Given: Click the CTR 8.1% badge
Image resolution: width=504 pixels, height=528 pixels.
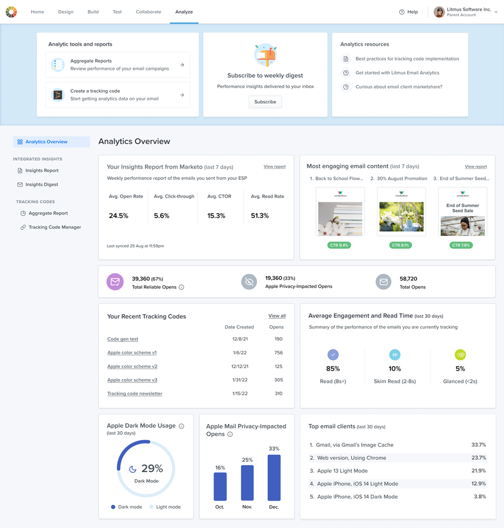Looking at the screenshot, I should pos(400,245).
